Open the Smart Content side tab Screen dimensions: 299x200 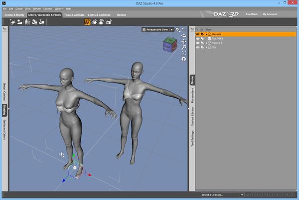[4, 92]
